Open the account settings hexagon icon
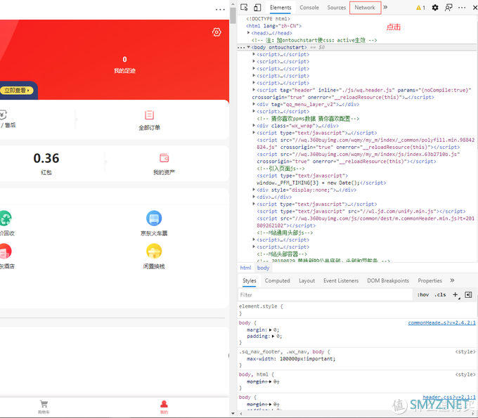The height and width of the screenshot is (418, 478). click(x=217, y=32)
